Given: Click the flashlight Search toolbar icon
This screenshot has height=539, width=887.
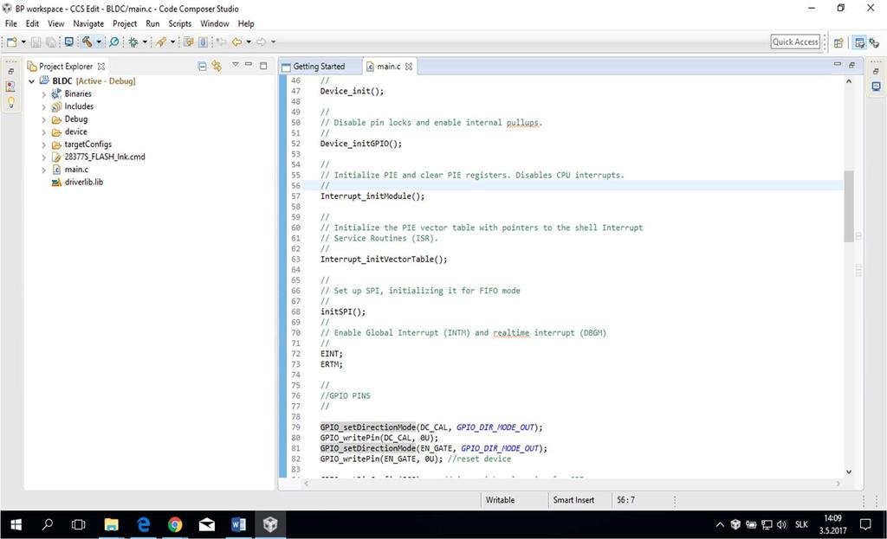Looking at the screenshot, I should tap(162, 42).
